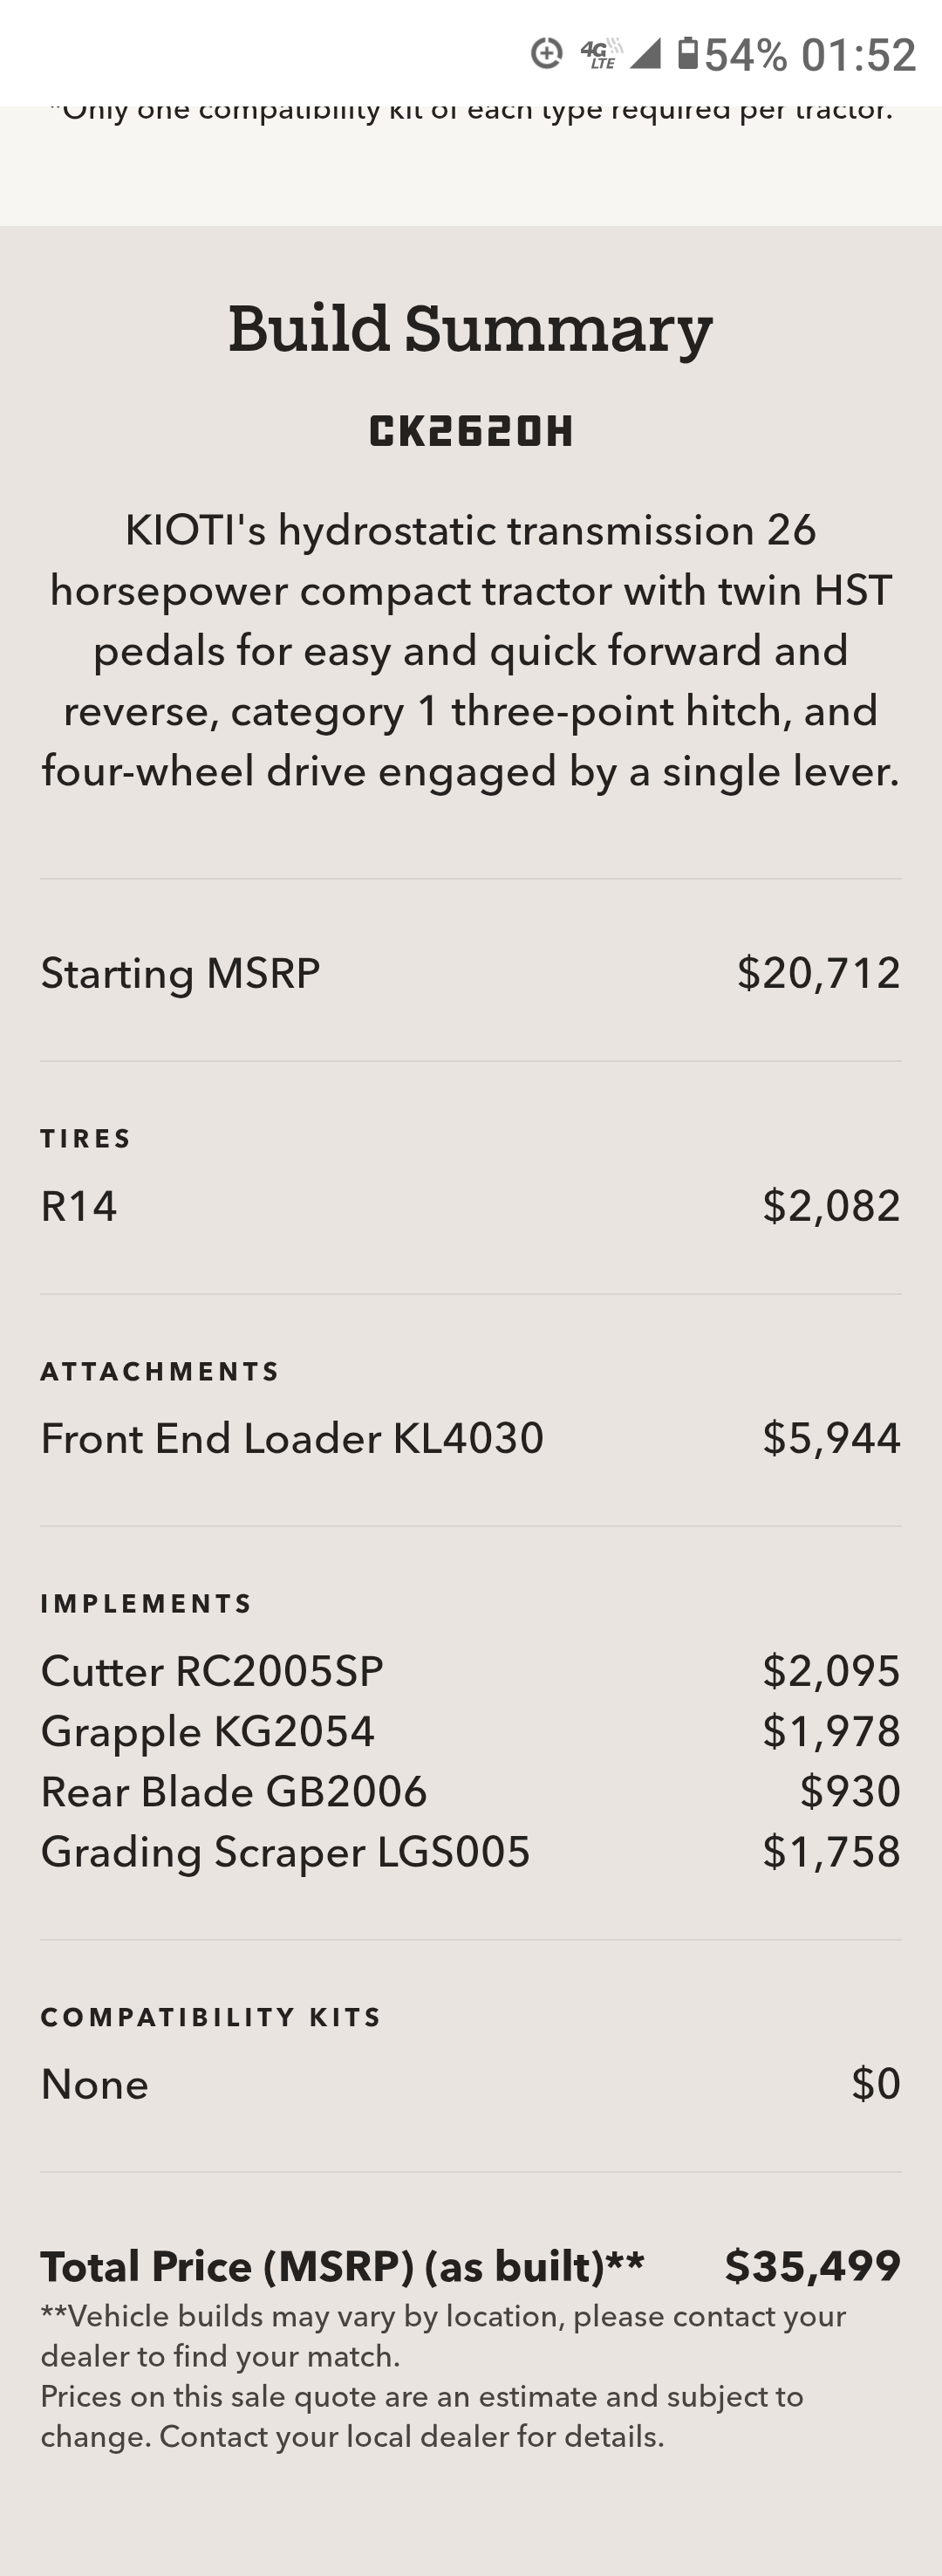Tap the Grading Scraper LGS005 line
The width and height of the screenshot is (942, 2576).
point(285,1852)
